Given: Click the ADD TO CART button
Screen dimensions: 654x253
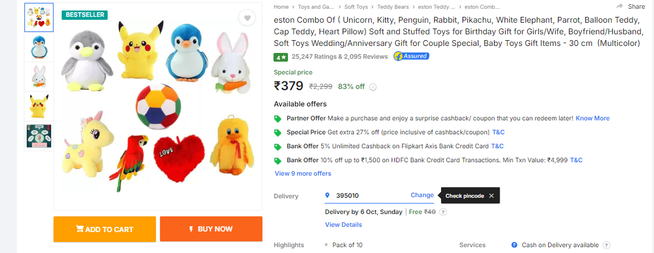Looking at the screenshot, I should click(105, 229).
